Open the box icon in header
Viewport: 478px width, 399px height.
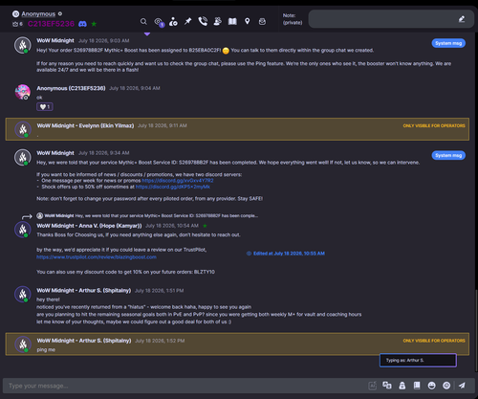[x=262, y=21]
